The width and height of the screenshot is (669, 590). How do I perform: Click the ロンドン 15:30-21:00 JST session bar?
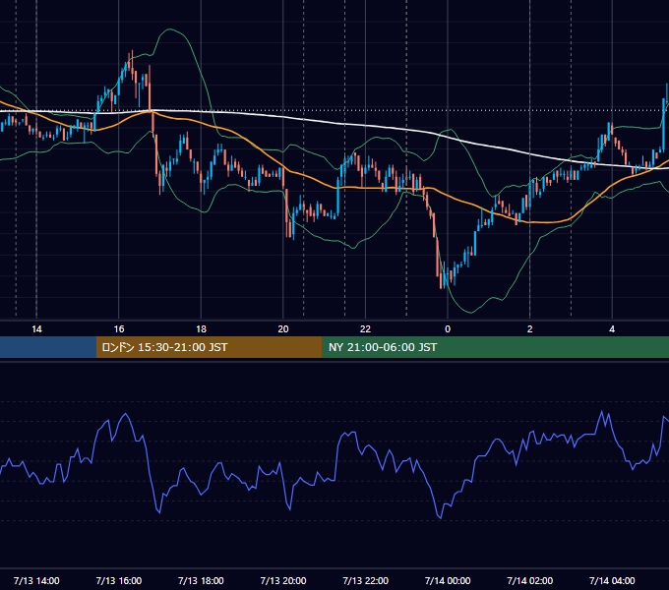209,347
